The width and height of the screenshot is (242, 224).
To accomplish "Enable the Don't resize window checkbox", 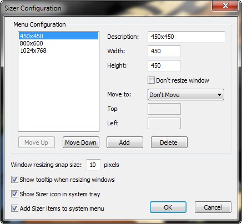I will [x=151, y=80].
